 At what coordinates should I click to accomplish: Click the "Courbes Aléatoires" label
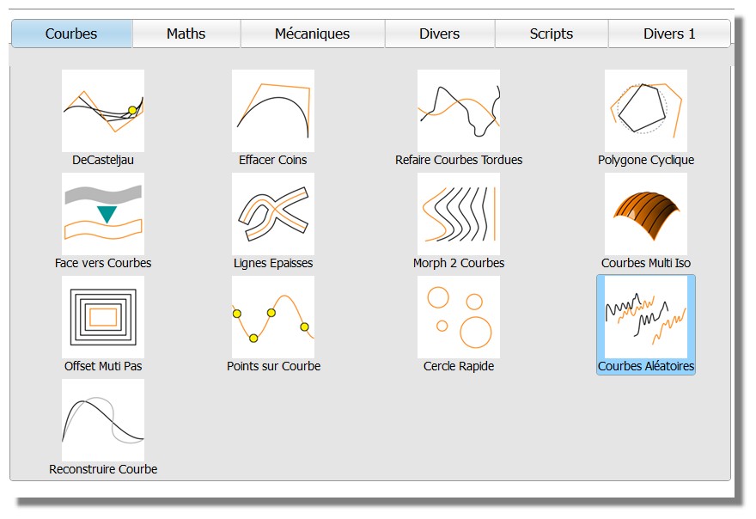click(645, 367)
